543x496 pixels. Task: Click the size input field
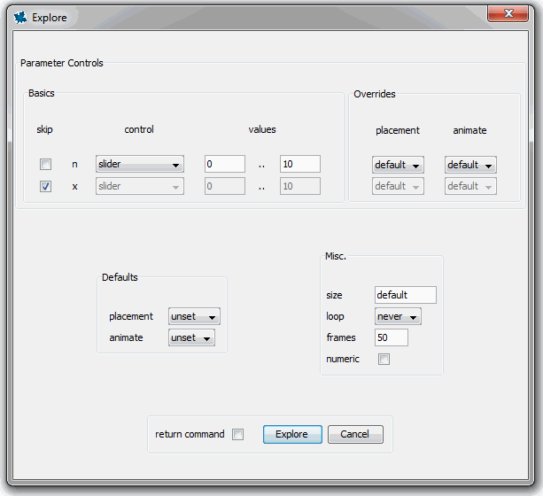405,295
